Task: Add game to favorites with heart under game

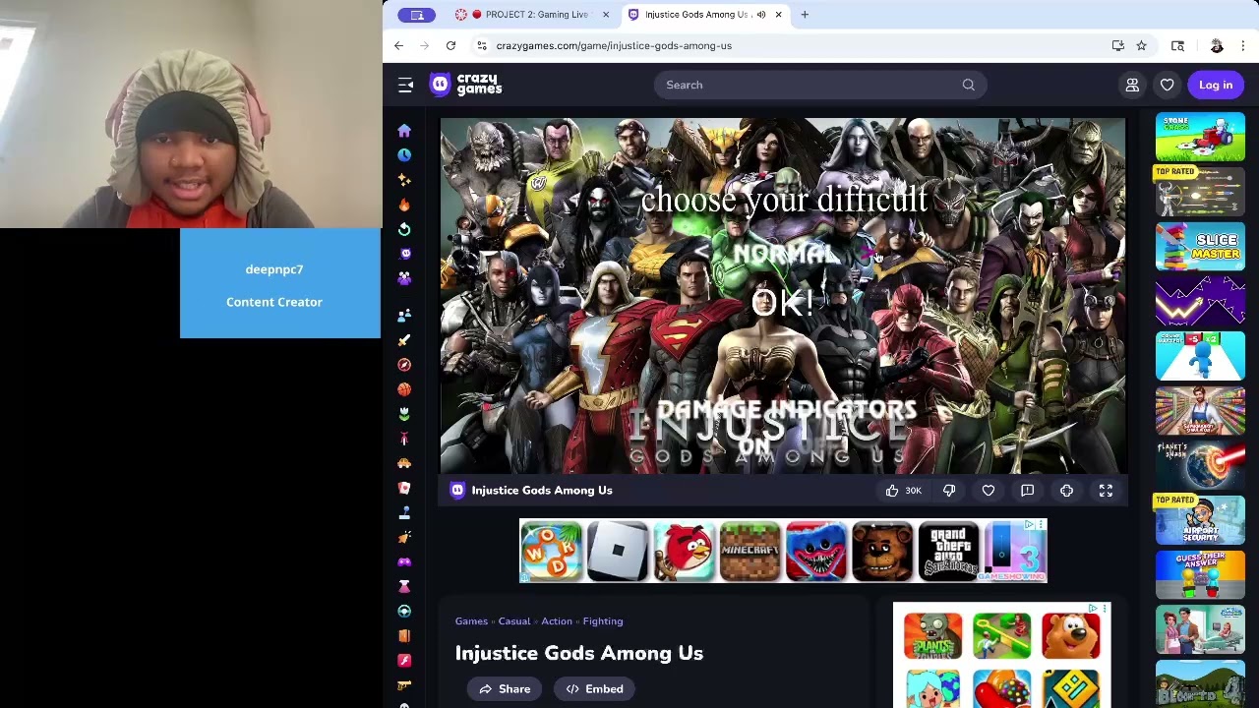Action: click(x=989, y=490)
